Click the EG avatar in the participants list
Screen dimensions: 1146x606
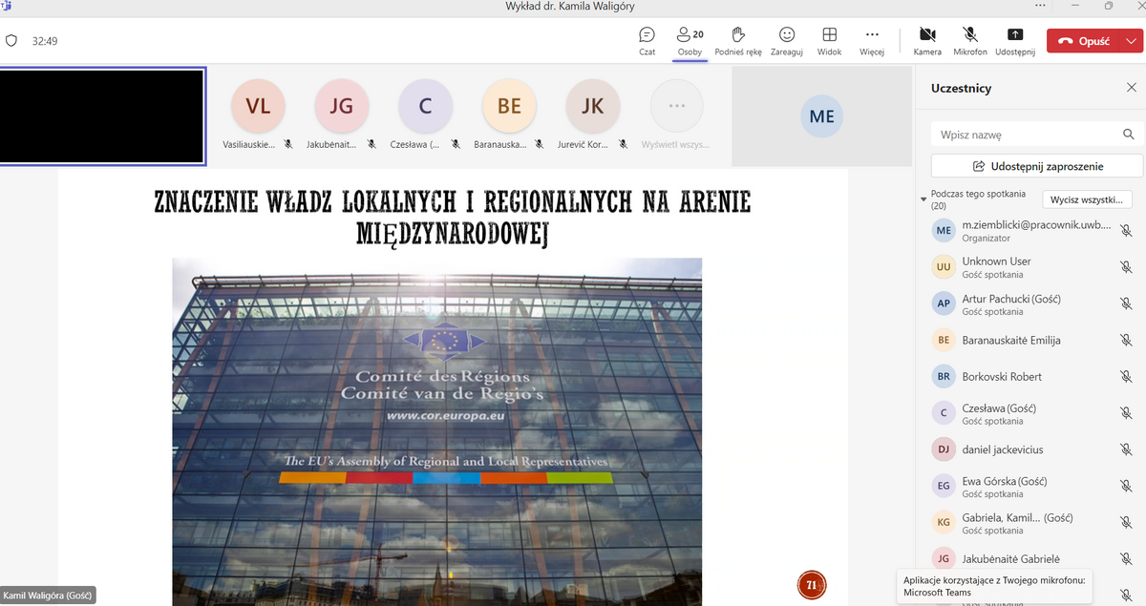(944, 486)
